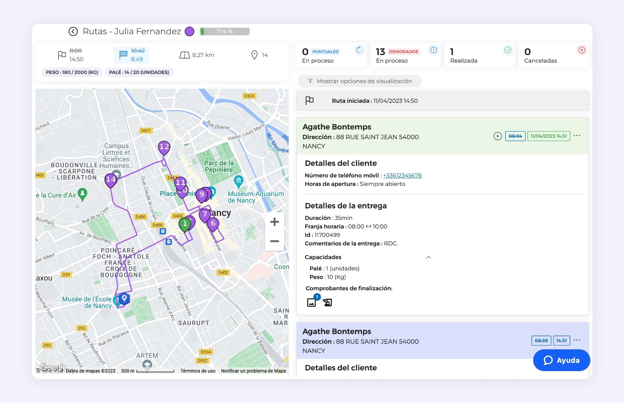Select the Demorados status card

pyautogui.click(x=405, y=55)
